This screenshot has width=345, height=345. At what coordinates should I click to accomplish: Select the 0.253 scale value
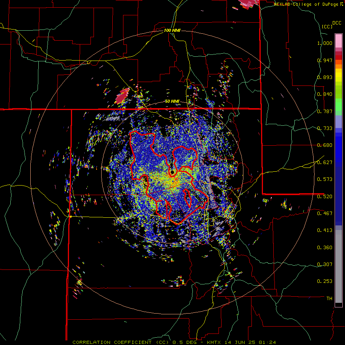coord(325,281)
